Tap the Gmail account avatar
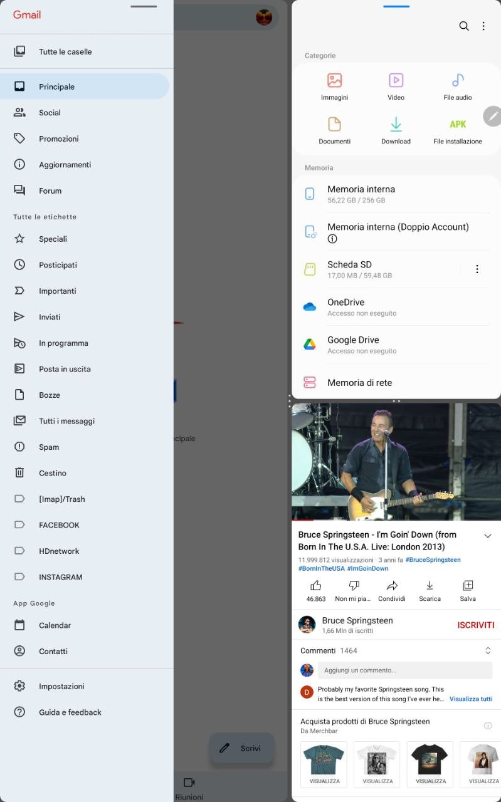This screenshot has width=501, height=802. tap(264, 17)
